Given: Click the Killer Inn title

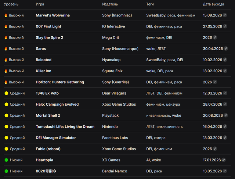Looking at the screenshot, I should pos(43,71).
